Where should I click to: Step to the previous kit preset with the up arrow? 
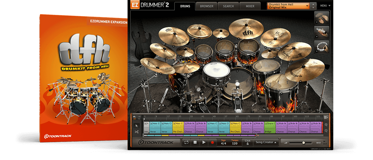pyautogui.click(x=313, y=4)
